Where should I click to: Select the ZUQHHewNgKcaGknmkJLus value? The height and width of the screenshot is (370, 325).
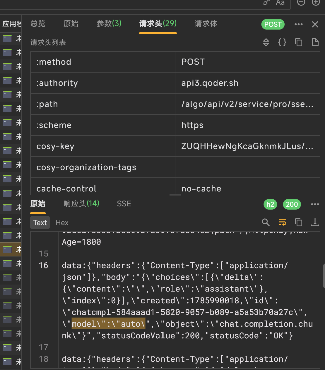247,146
